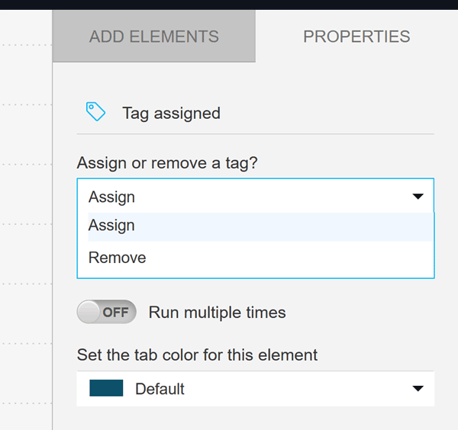The image size is (458, 430).
Task: Choose Remove from the open dropdown list
Action: tap(117, 258)
